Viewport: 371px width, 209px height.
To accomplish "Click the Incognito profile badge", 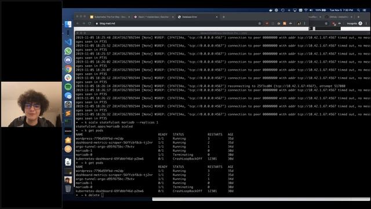I will (354, 23).
